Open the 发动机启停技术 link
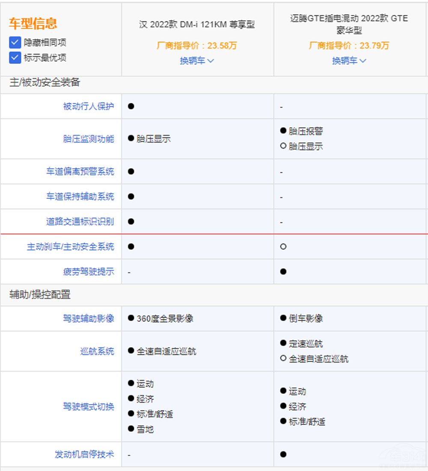Viewport: 428px width, 471px height. [84, 454]
